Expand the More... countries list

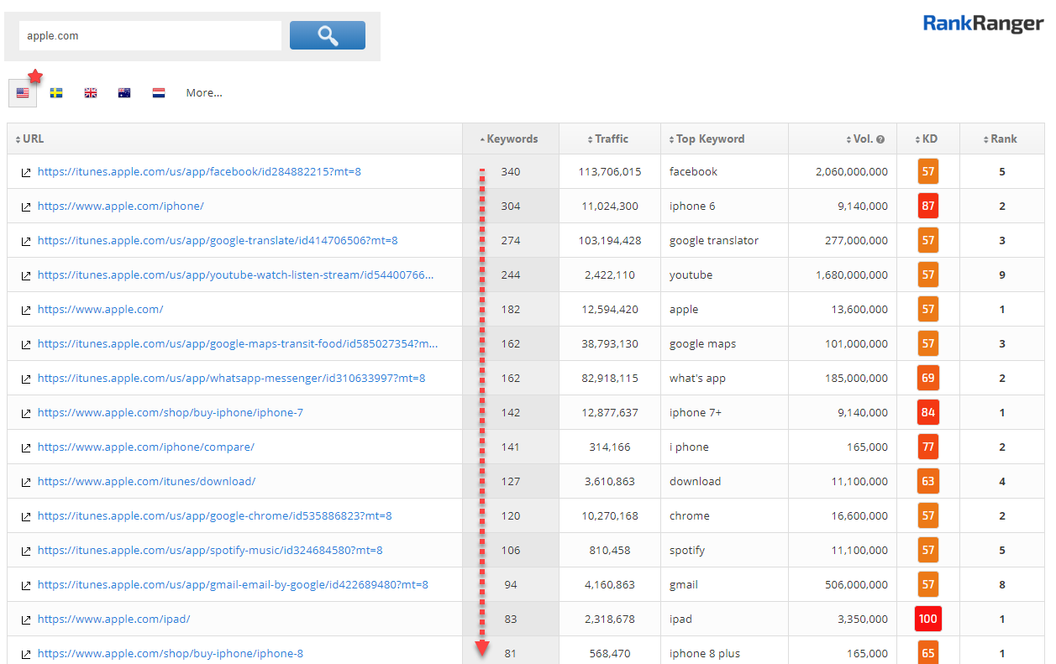pyautogui.click(x=204, y=93)
